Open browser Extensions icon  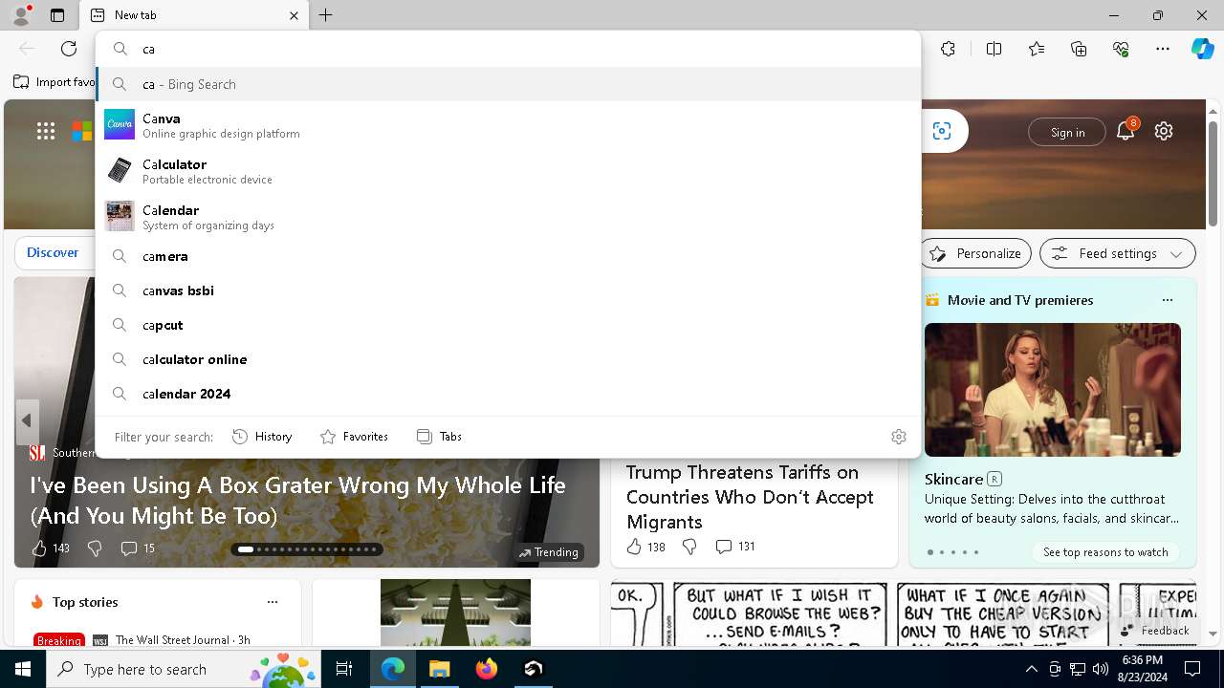[x=948, y=49]
